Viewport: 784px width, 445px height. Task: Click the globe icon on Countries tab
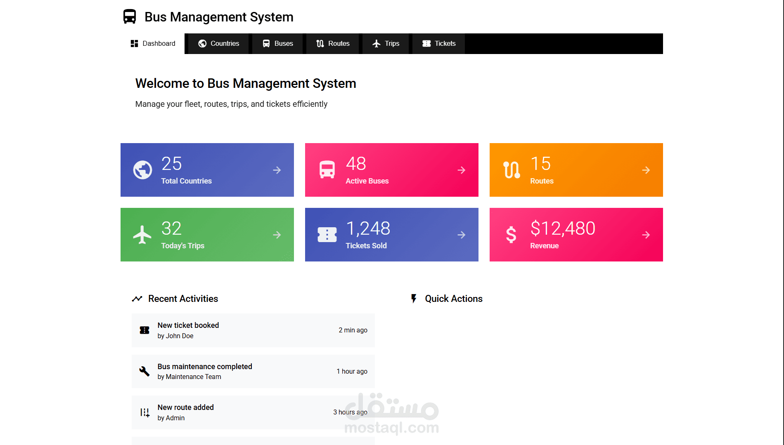pyautogui.click(x=202, y=43)
